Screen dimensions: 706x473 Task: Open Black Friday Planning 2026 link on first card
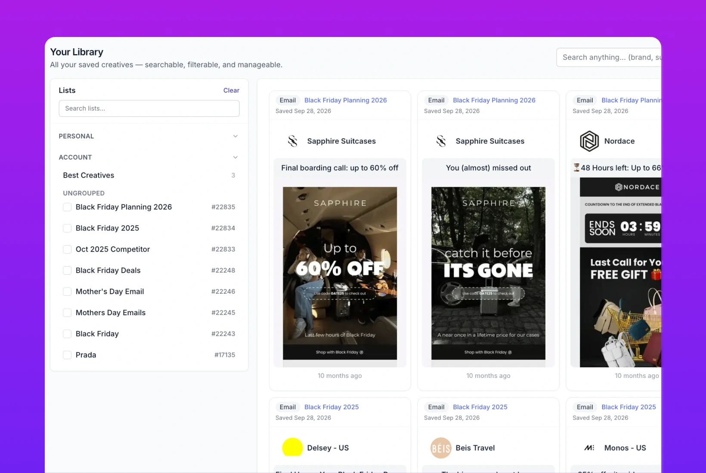pyautogui.click(x=346, y=100)
